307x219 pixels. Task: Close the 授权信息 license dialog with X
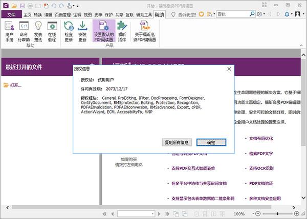(x=229, y=69)
